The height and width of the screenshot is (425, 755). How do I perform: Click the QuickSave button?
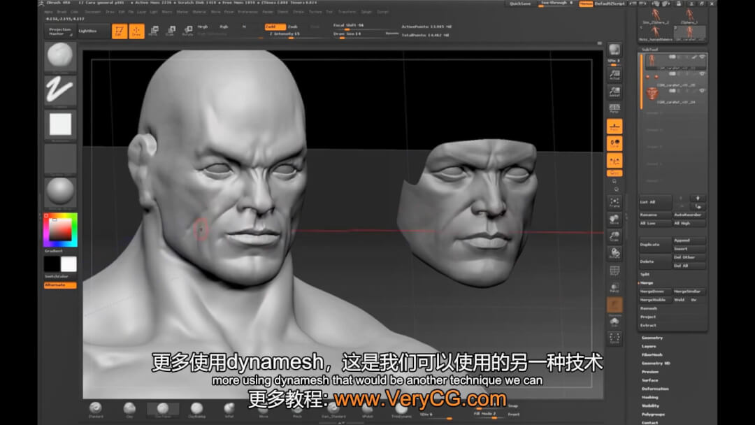pyautogui.click(x=521, y=4)
